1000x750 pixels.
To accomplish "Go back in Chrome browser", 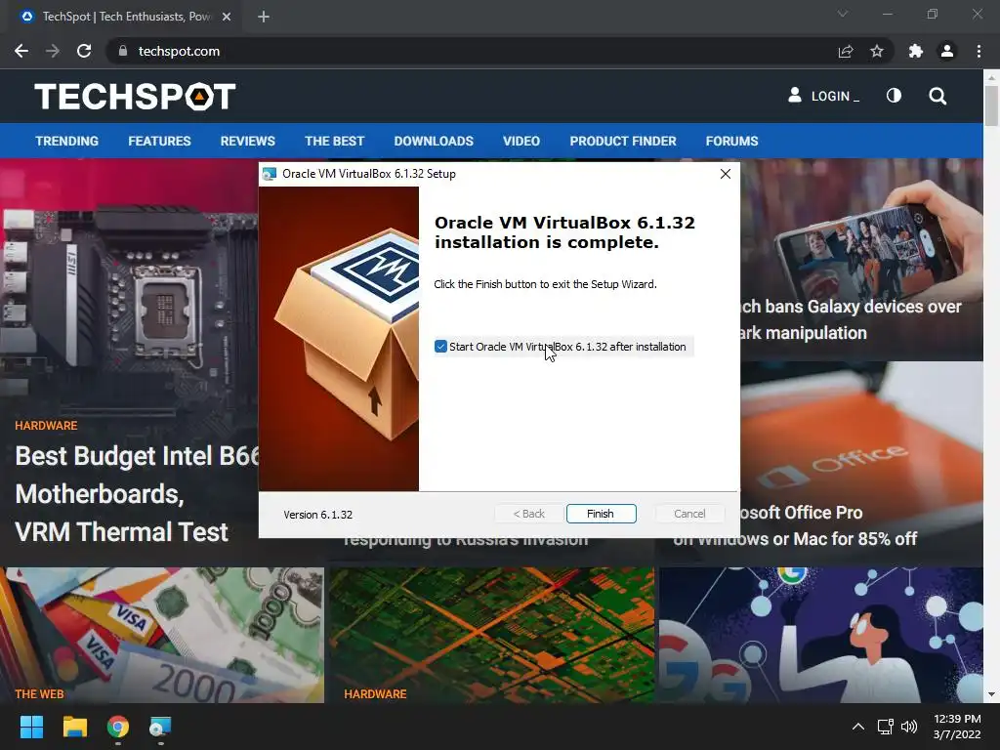I will pyautogui.click(x=21, y=51).
